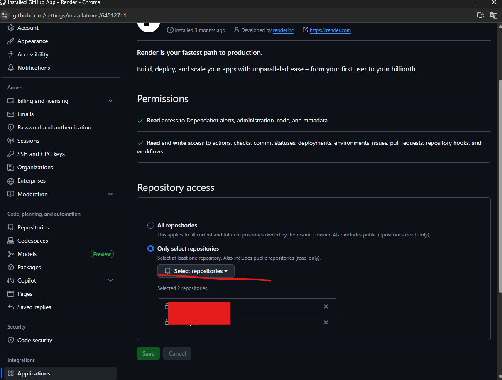Open the Select repositories dropdown
Viewport: 502px width, 380px height.
coord(196,271)
